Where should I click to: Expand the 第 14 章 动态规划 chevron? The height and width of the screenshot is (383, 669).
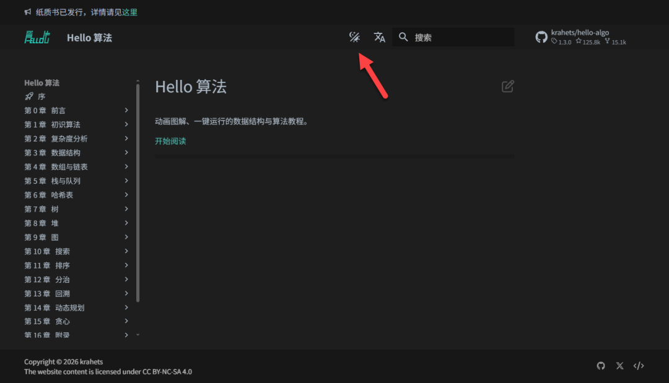(126, 308)
